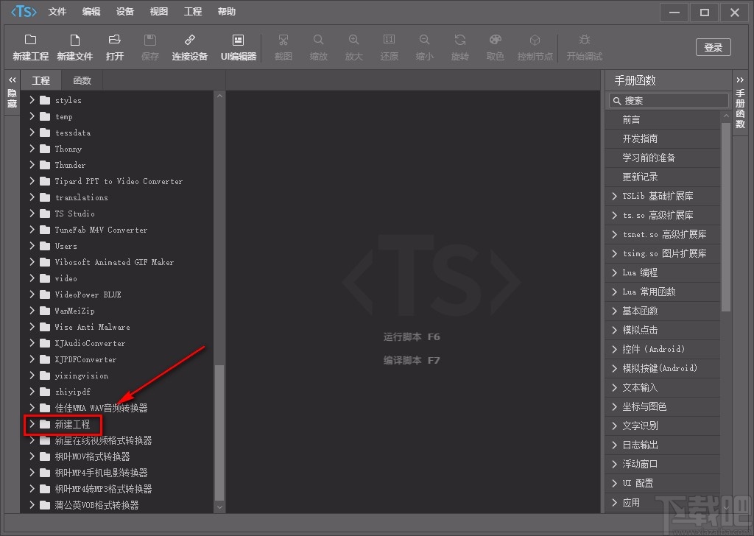Expand the 新建工程 folder in tree
The image size is (754, 536).
(32, 424)
